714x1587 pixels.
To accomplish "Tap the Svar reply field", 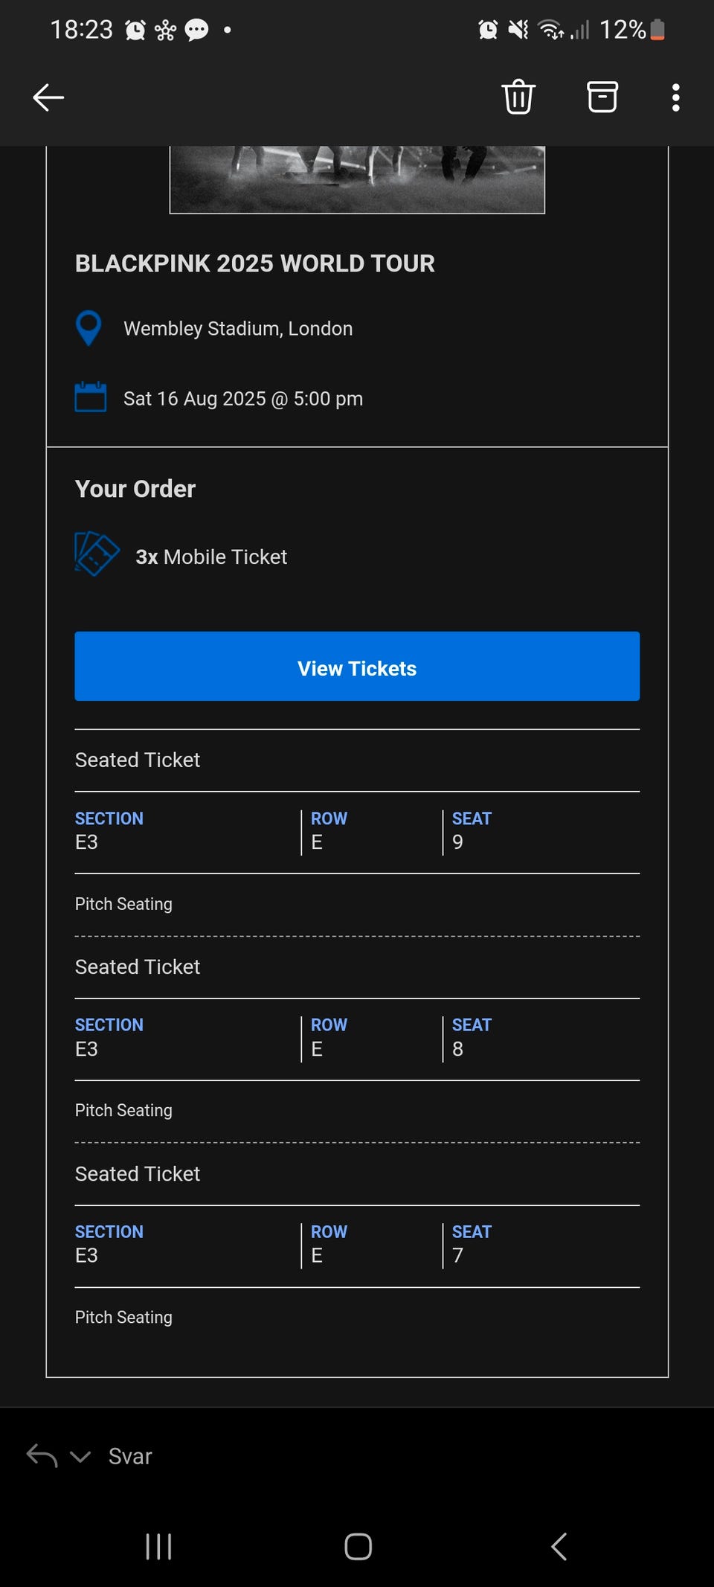I will tap(131, 1457).
